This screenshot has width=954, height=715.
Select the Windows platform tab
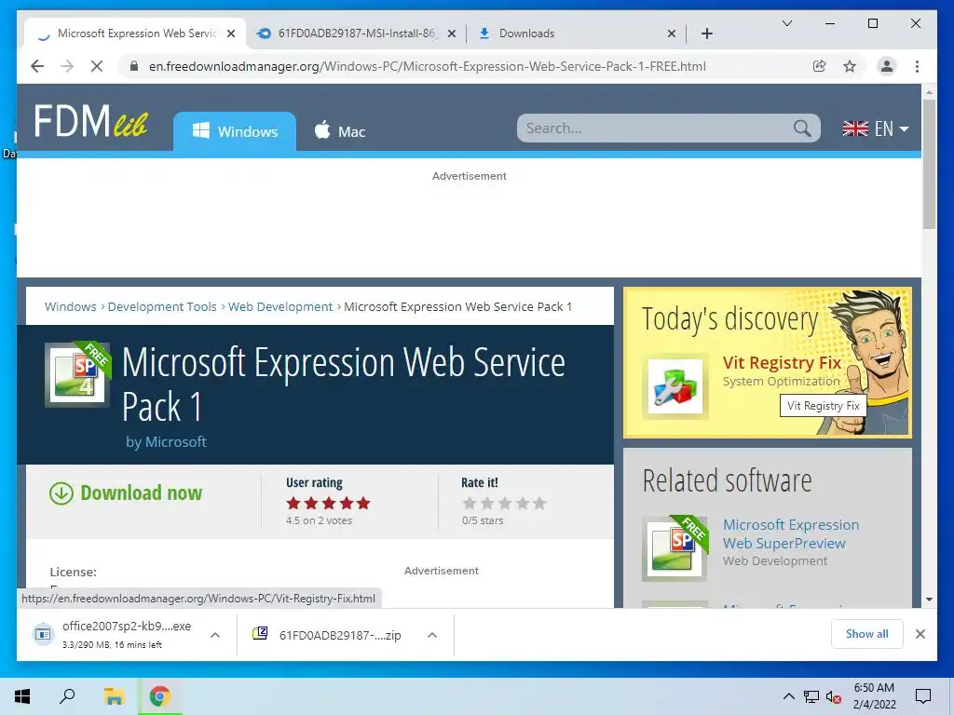235,131
